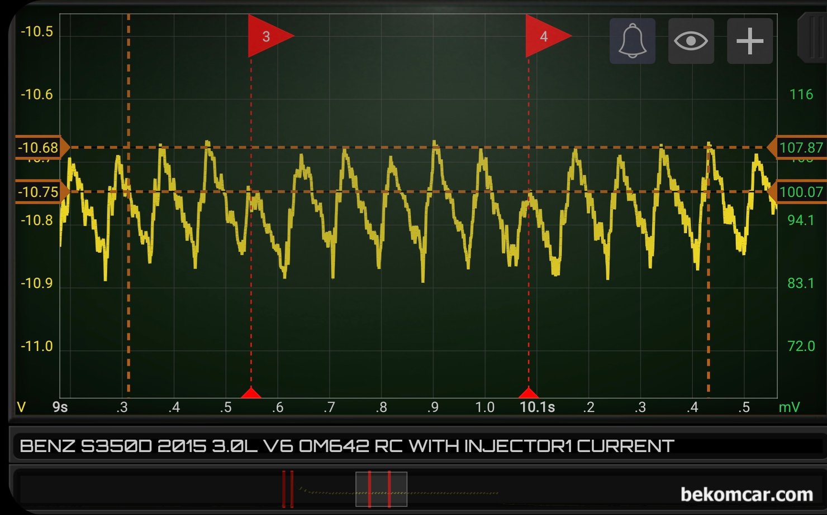Click the .7 time axis label
The image size is (827, 515).
pyautogui.click(x=329, y=407)
